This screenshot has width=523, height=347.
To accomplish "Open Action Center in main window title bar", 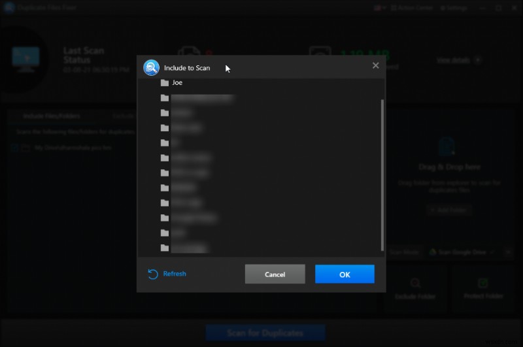I will [x=412, y=8].
